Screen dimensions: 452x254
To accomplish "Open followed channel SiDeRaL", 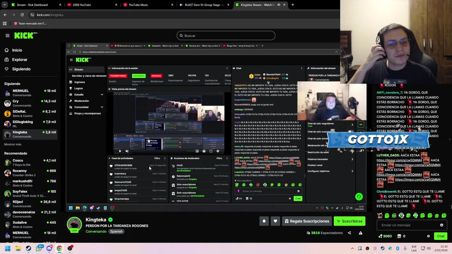I will coord(30,114).
